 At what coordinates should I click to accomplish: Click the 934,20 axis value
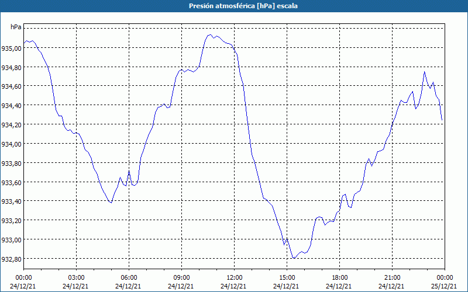tap(12, 124)
